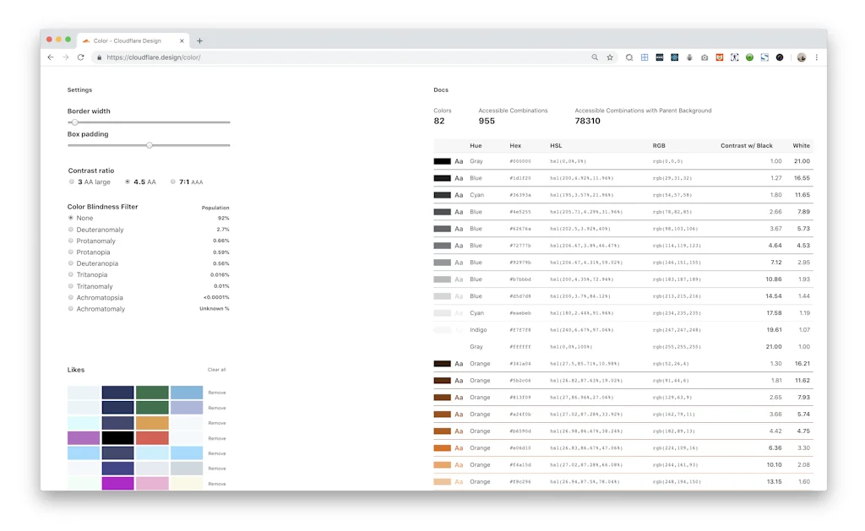Open the camera extension icon

point(705,57)
